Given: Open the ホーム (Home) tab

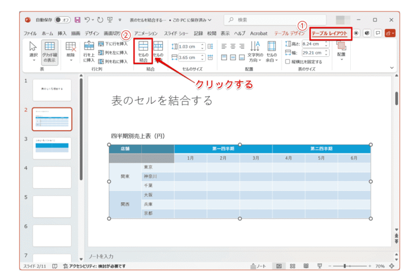Looking at the screenshot, I should [x=48, y=34].
